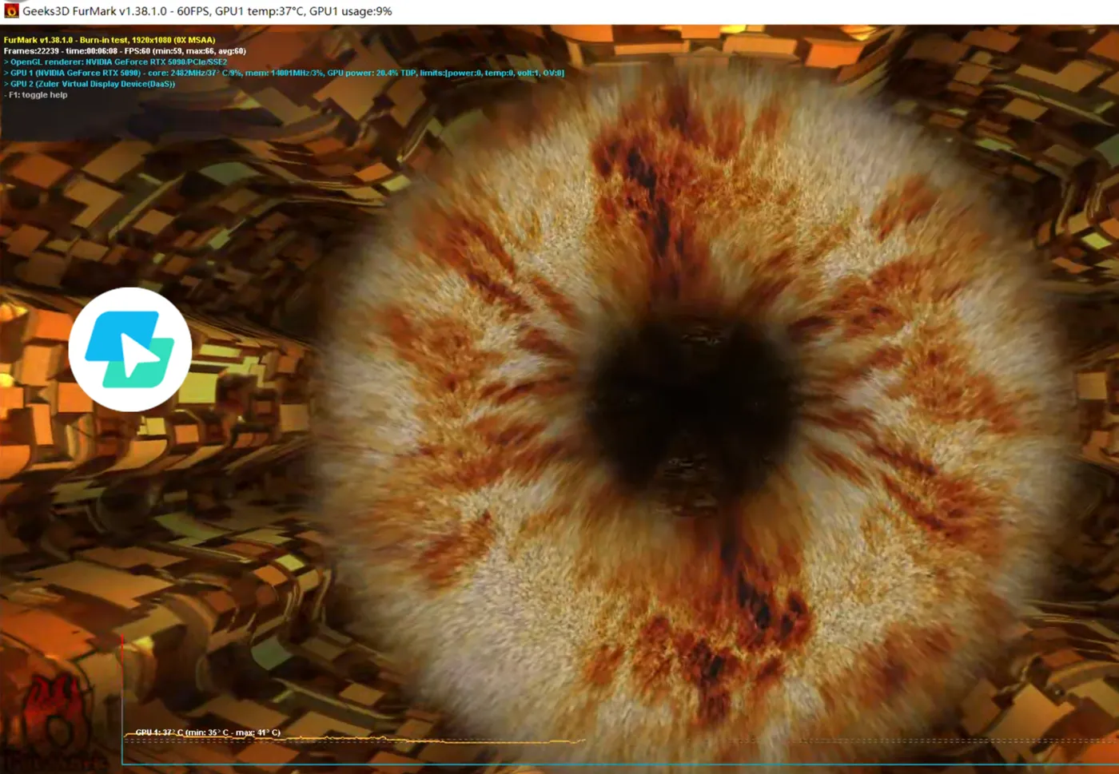
Task: Click the limits power/temp/volt/OV readout
Action: 492,73
